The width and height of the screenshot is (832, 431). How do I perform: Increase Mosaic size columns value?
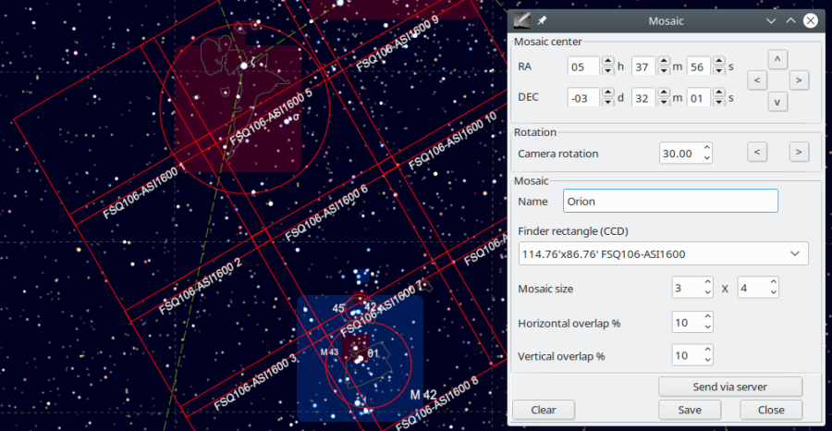[708, 283]
